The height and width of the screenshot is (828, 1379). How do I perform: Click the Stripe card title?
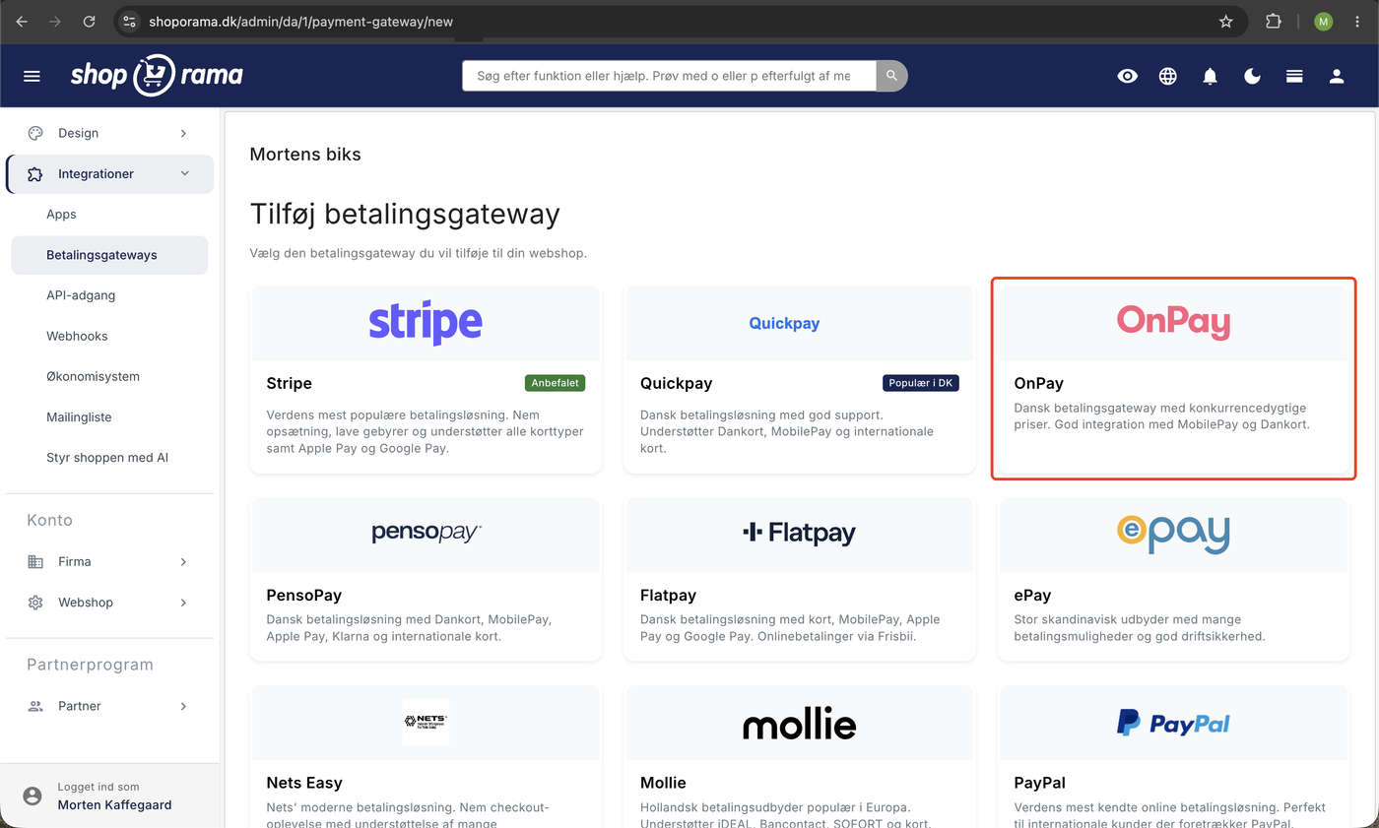click(289, 384)
